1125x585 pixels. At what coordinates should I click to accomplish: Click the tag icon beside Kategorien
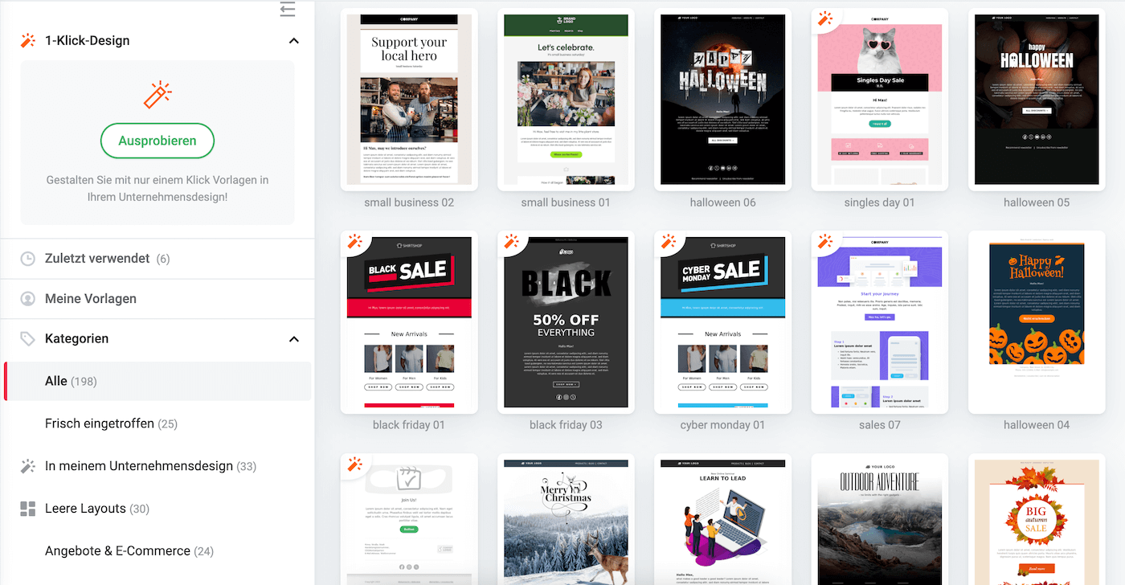pyautogui.click(x=28, y=339)
